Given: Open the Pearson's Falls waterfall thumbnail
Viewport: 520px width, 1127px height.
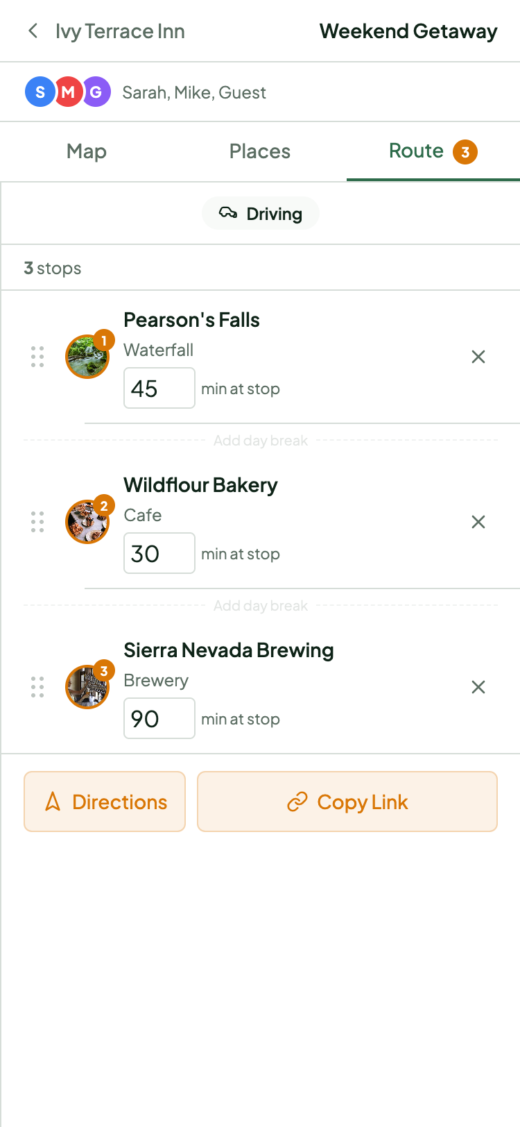Looking at the screenshot, I should click(87, 357).
